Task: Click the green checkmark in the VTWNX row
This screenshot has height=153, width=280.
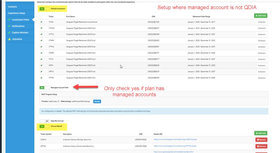Action: pos(41,28)
